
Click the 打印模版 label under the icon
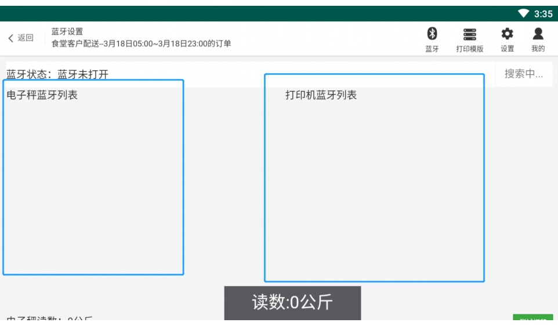469,49
